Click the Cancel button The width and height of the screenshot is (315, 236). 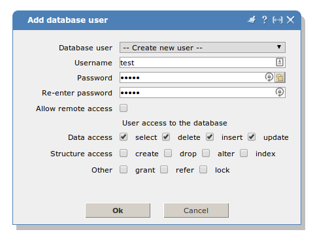196,211
